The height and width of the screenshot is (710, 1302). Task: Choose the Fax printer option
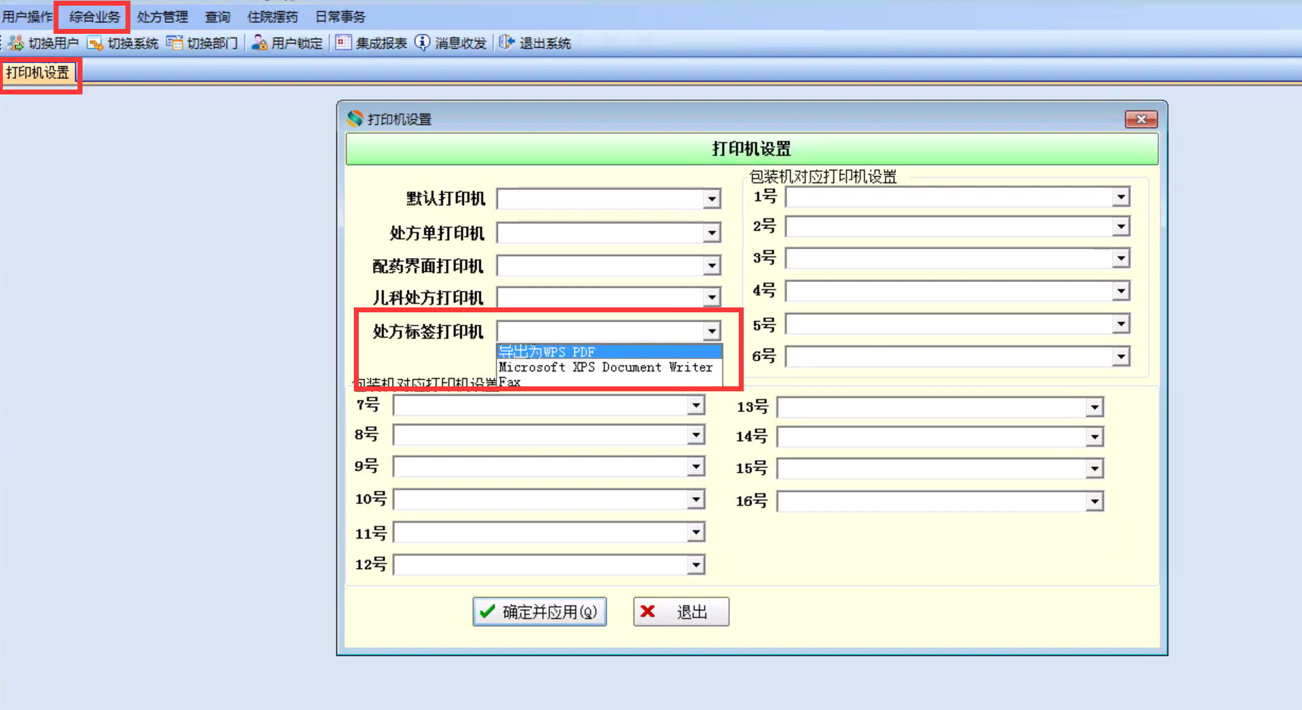point(610,382)
